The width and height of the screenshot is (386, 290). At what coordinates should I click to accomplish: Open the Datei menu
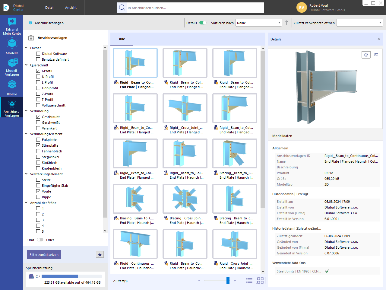(49, 8)
